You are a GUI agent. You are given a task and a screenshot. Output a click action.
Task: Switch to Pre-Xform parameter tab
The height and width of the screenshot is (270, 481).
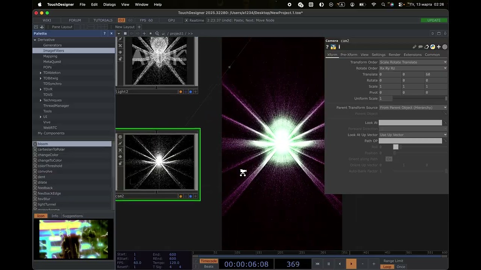point(349,55)
